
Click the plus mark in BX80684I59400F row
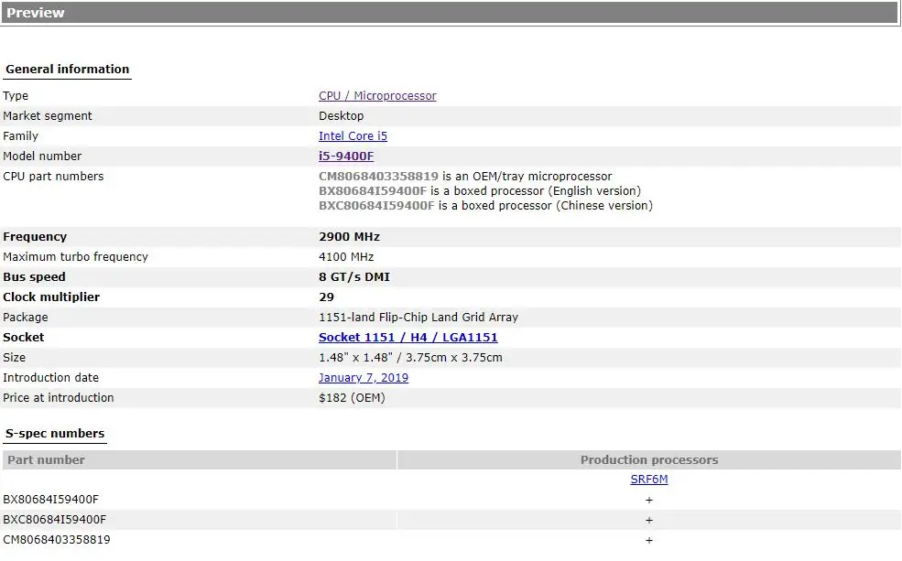pyautogui.click(x=649, y=500)
